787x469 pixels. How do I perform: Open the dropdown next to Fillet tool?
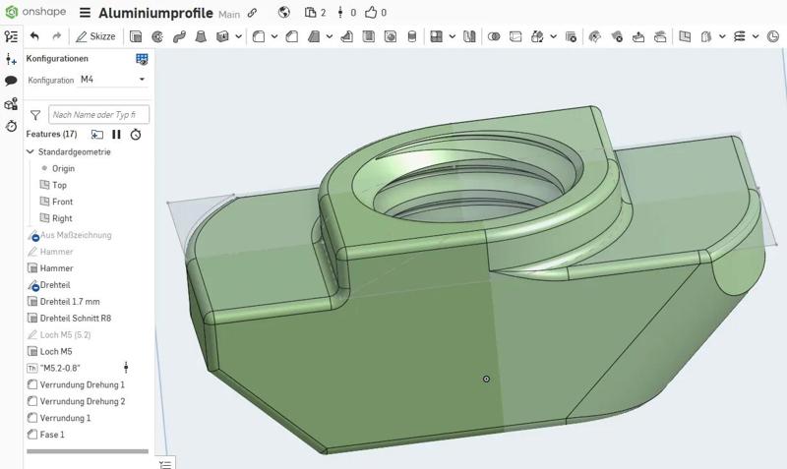click(274, 36)
